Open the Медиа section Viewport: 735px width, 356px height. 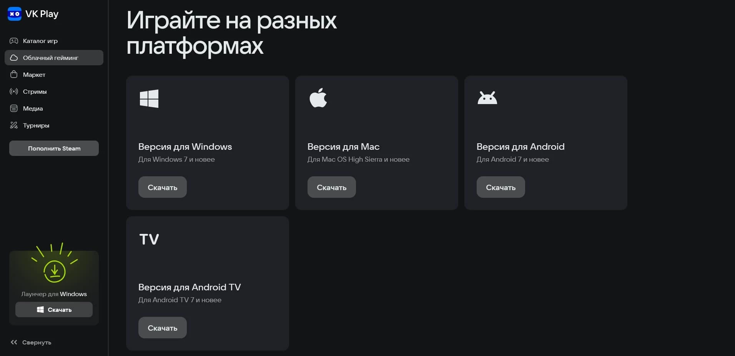pyautogui.click(x=33, y=108)
